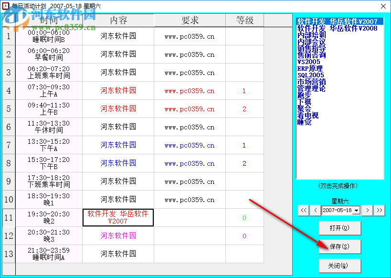The image size is (391, 278).
Task: Click the 06:00-06:20 早餐时间 time cell
Action: click(x=49, y=54)
